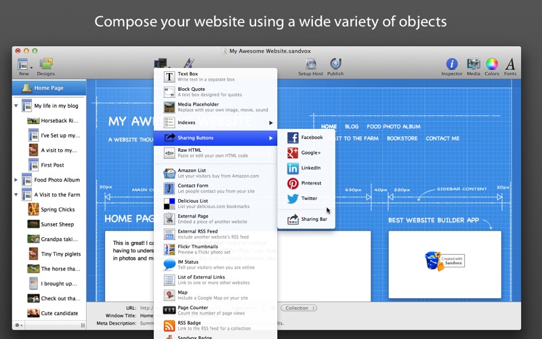Open the gear action menu below the sidebar
Image resolution: width=542 pixels, height=339 pixels.
pyautogui.click(x=20, y=325)
